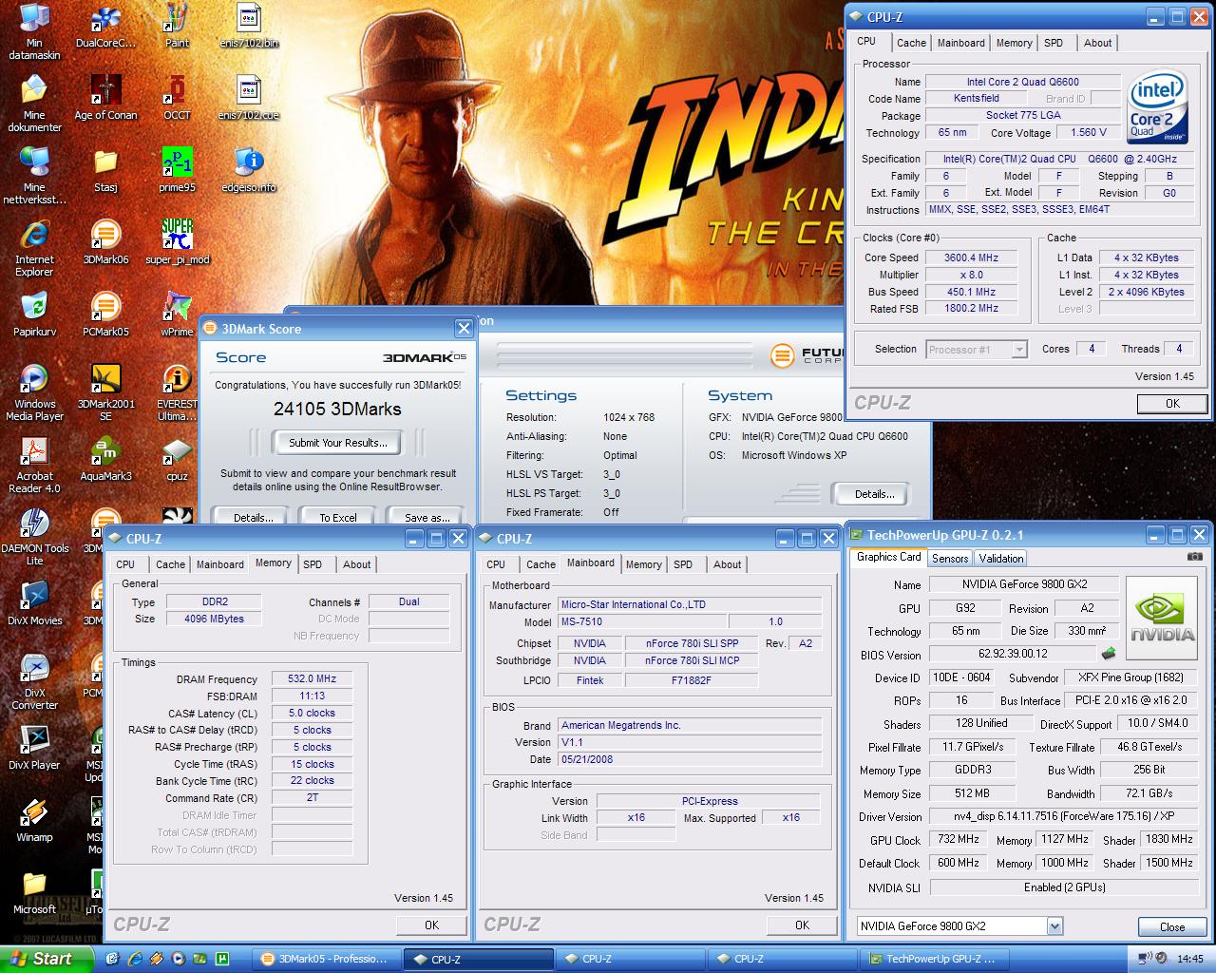Screen dimensions: 1216x973
Task: Launch Winamp desktop shortcut
Action: (x=34, y=821)
